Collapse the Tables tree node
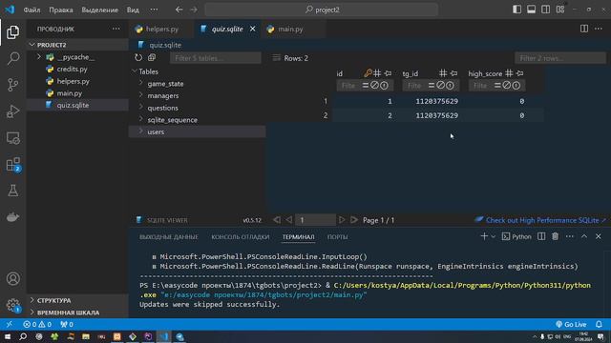611x343 pixels. pos(134,71)
